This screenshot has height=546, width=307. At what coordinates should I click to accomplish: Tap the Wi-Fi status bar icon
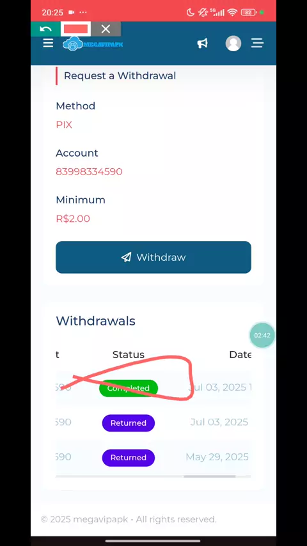pos(232,13)
